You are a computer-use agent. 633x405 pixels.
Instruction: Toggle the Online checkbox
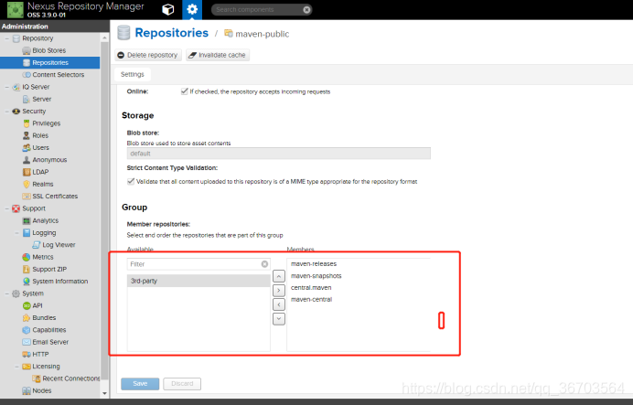coord(185,91)
